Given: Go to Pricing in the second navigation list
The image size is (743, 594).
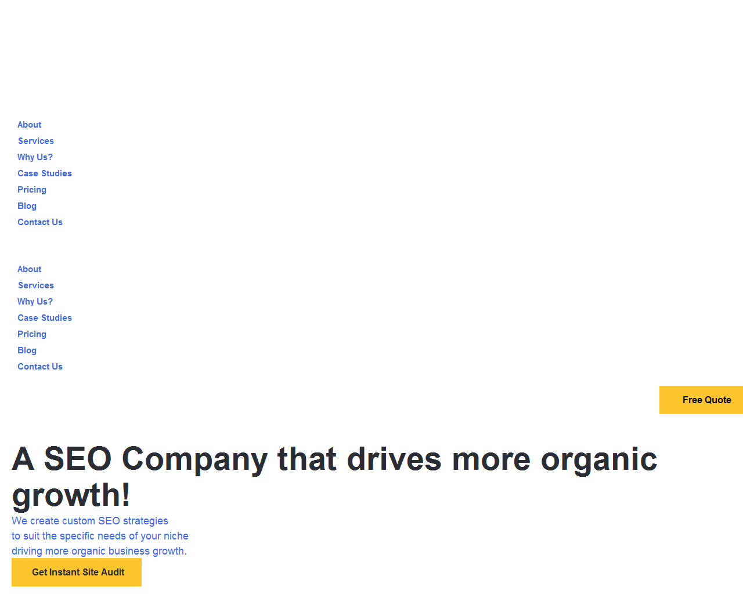Looking at the screenshot, I should tap(32, 334).
